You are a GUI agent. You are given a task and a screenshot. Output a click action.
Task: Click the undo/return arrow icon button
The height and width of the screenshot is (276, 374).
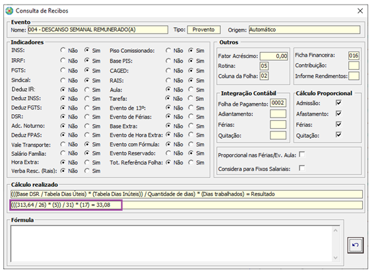click(356, 245)
